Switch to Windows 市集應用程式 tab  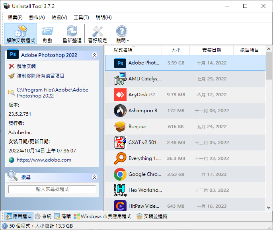click(x=102, y=216)
